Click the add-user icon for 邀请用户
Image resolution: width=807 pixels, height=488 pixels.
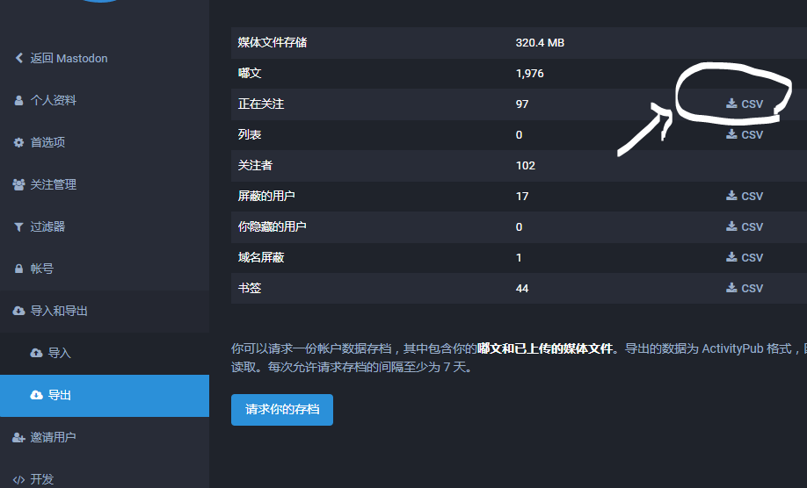[x=18, y=437]
